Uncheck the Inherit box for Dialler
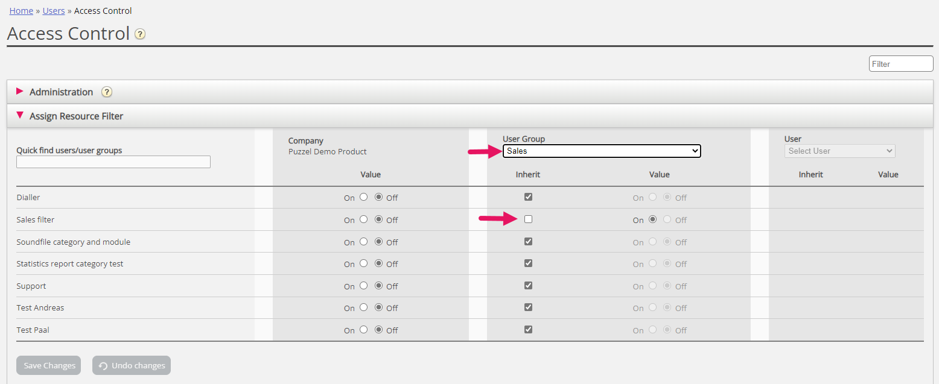Screen dimensions: 939x384 528,197
